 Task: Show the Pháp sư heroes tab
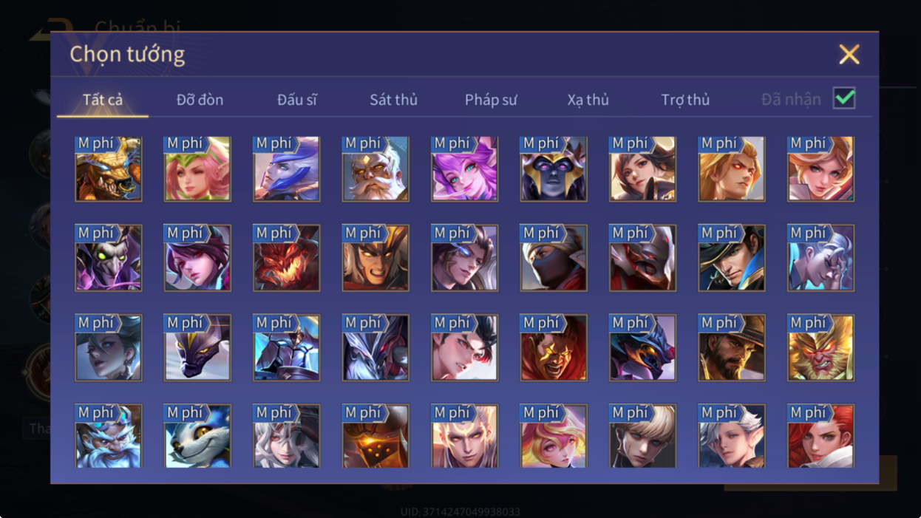click(x=491, y=100)
